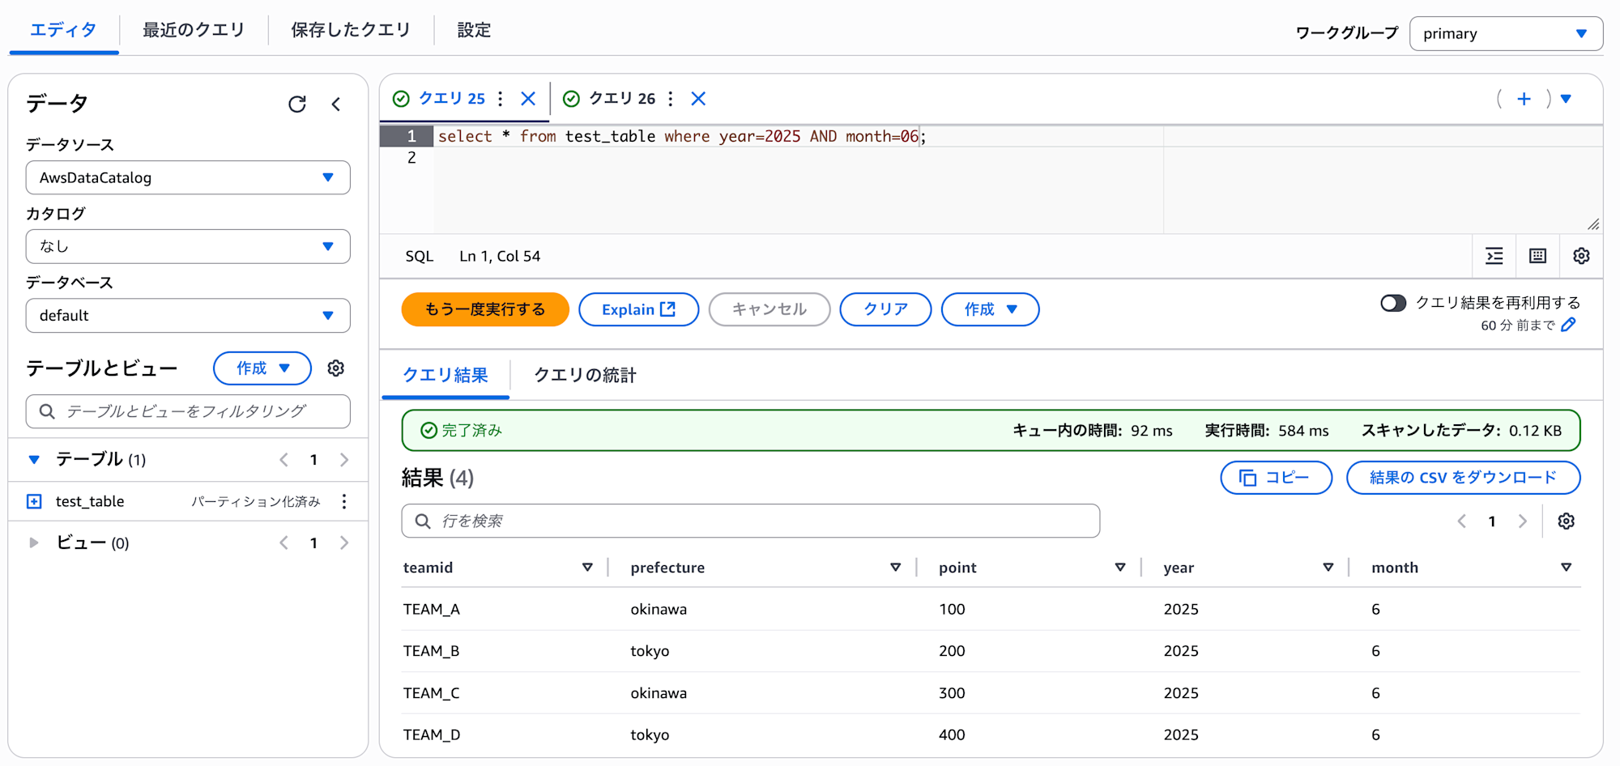This screenshot has height=766, width=1620.
Task: Open the カタログ dropdown
Action: point(188,246)
